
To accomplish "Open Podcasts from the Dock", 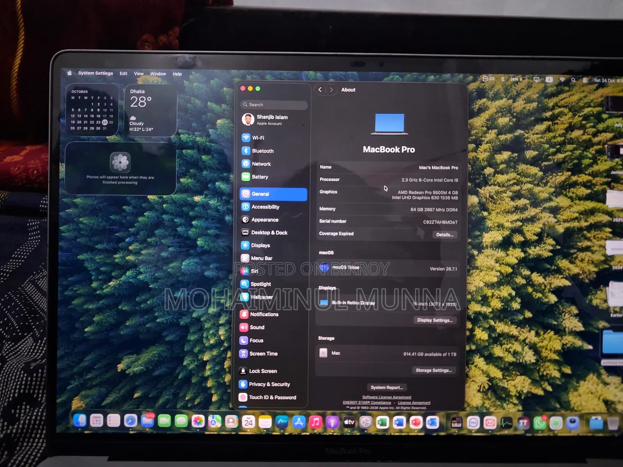I will pos(332,422).
